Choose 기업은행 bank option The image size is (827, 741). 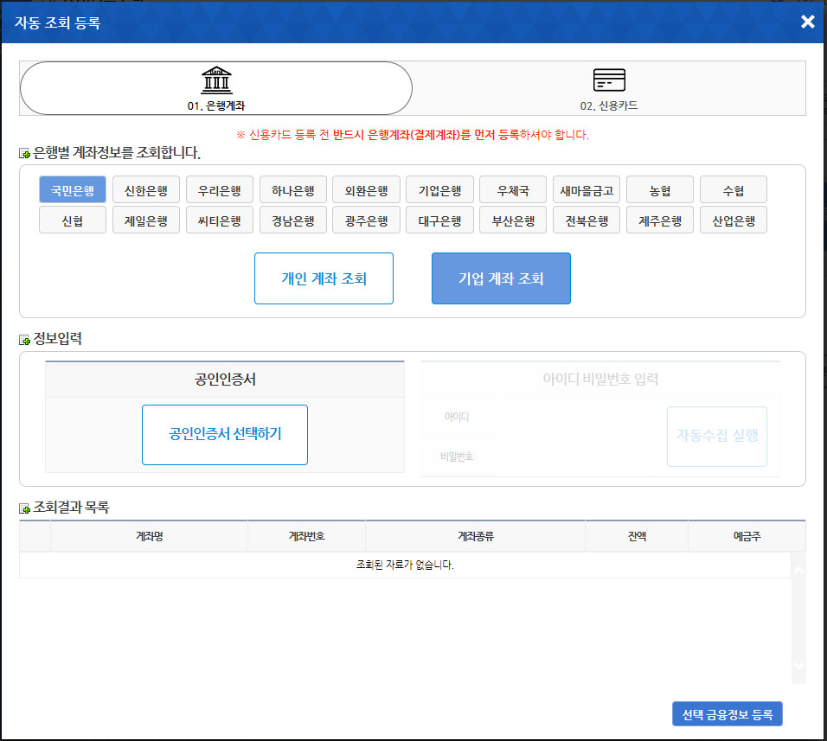439,189
